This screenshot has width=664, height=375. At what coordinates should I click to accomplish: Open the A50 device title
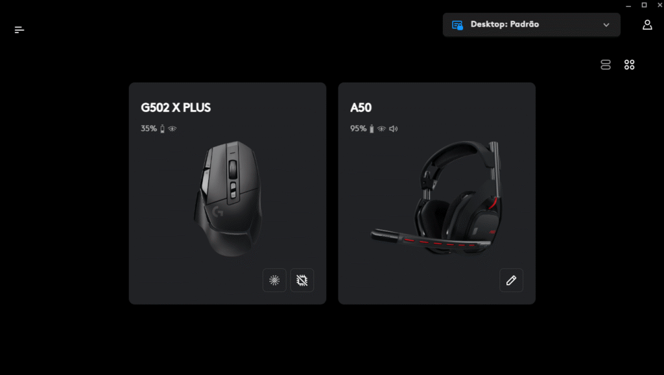(361, 108)
